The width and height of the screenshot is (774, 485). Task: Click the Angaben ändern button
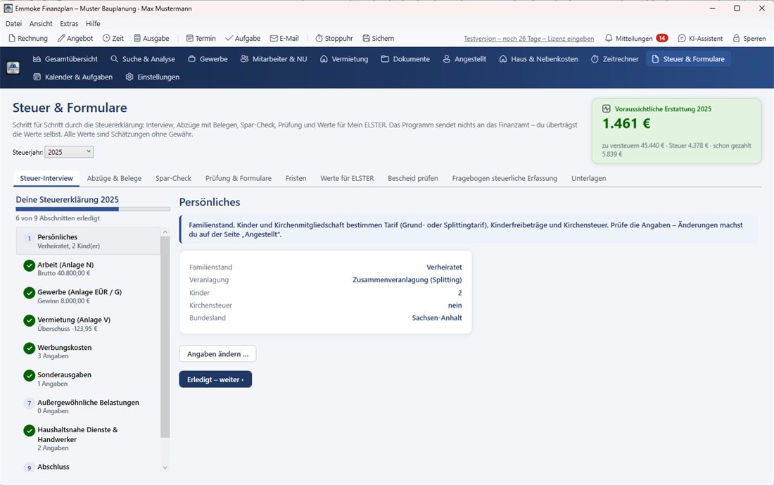click(x=217, y=353)
